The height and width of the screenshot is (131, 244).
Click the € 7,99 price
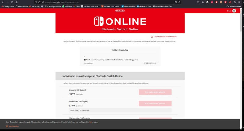(72, 106)
